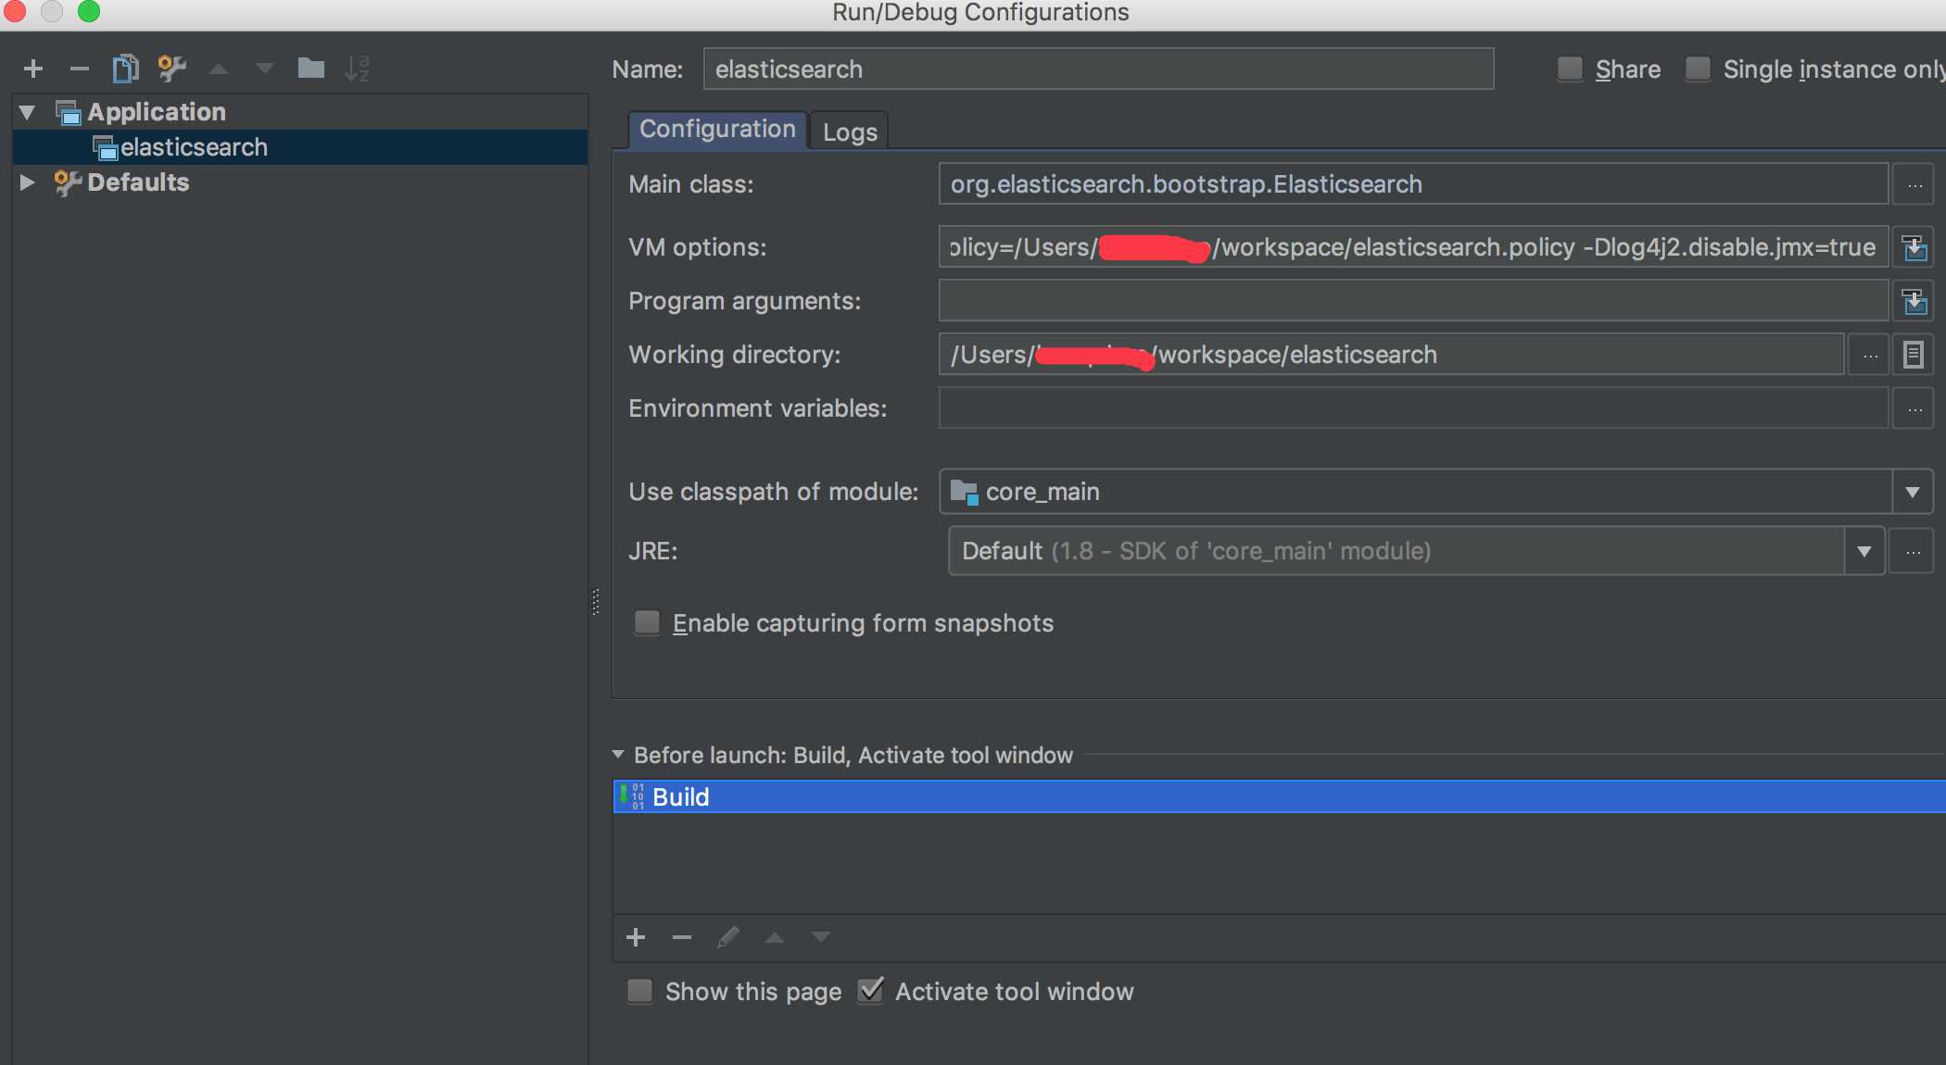Click the Name input field
This screenshot has height=1065, width=1946.
tap(1098, 69)
